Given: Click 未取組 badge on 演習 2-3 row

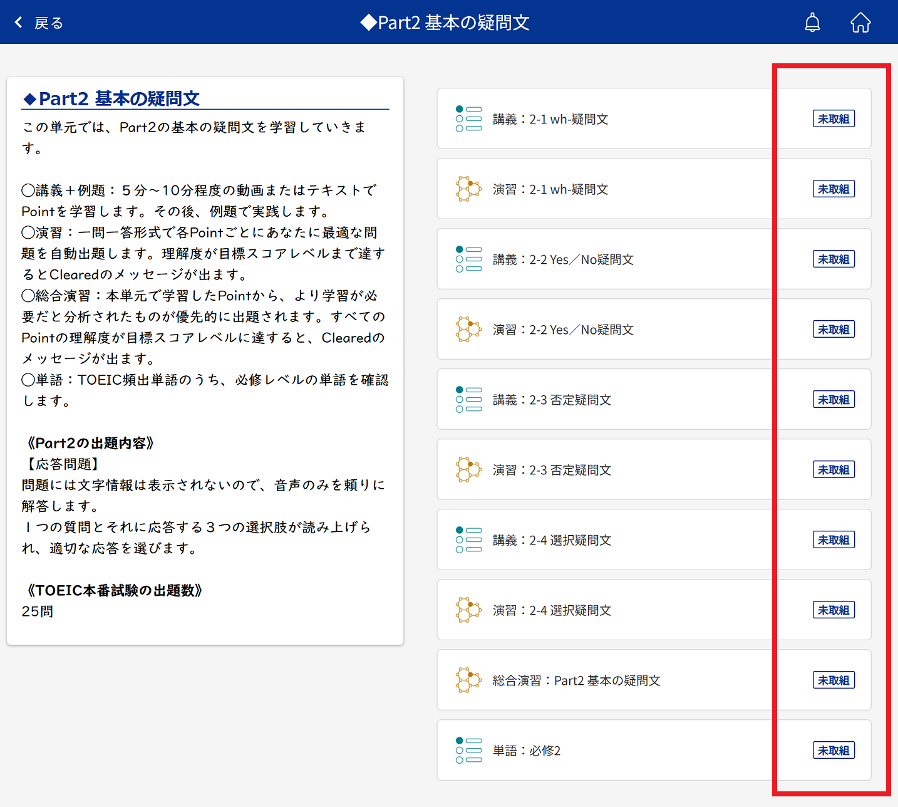Looking at the screenshot, I should [x=833, y=470].
